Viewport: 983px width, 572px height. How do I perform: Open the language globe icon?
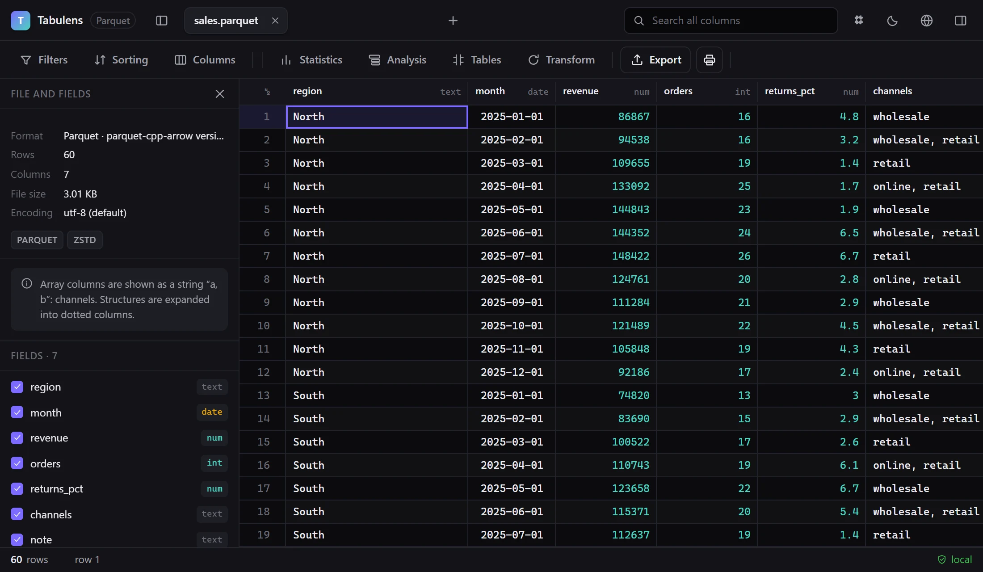[x=927, y=21]
